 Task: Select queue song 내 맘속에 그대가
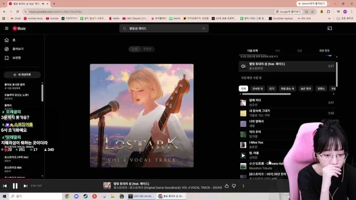pos(287,113)
